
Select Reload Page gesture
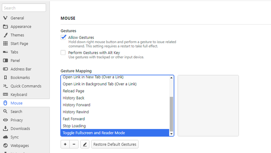click(115, 91)
